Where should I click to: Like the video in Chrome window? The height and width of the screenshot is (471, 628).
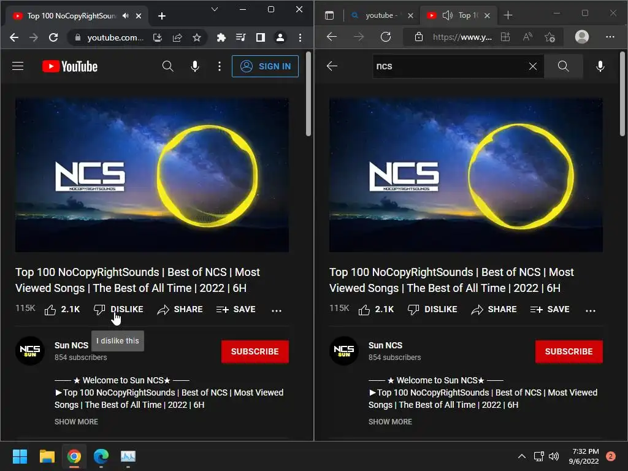coord(62,310)
